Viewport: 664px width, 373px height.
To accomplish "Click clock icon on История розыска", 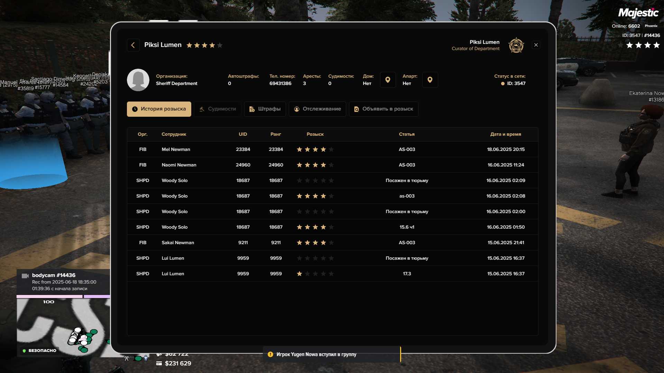I will (135, 109).
